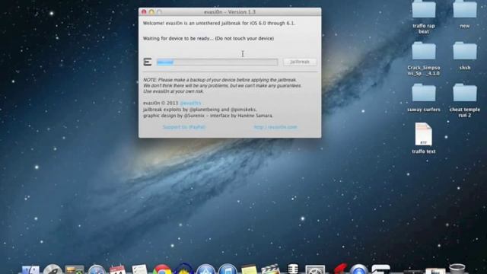The image size is (487, 274).
Task: Launch Final Cut Pro clapperboard in the Dock
Action: coord(271,269)
